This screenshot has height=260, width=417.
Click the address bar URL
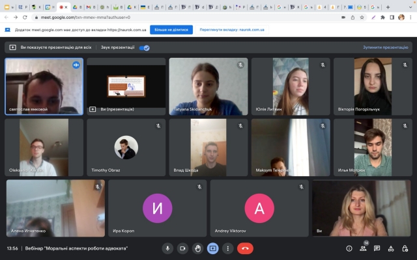(x=85, y=18)
